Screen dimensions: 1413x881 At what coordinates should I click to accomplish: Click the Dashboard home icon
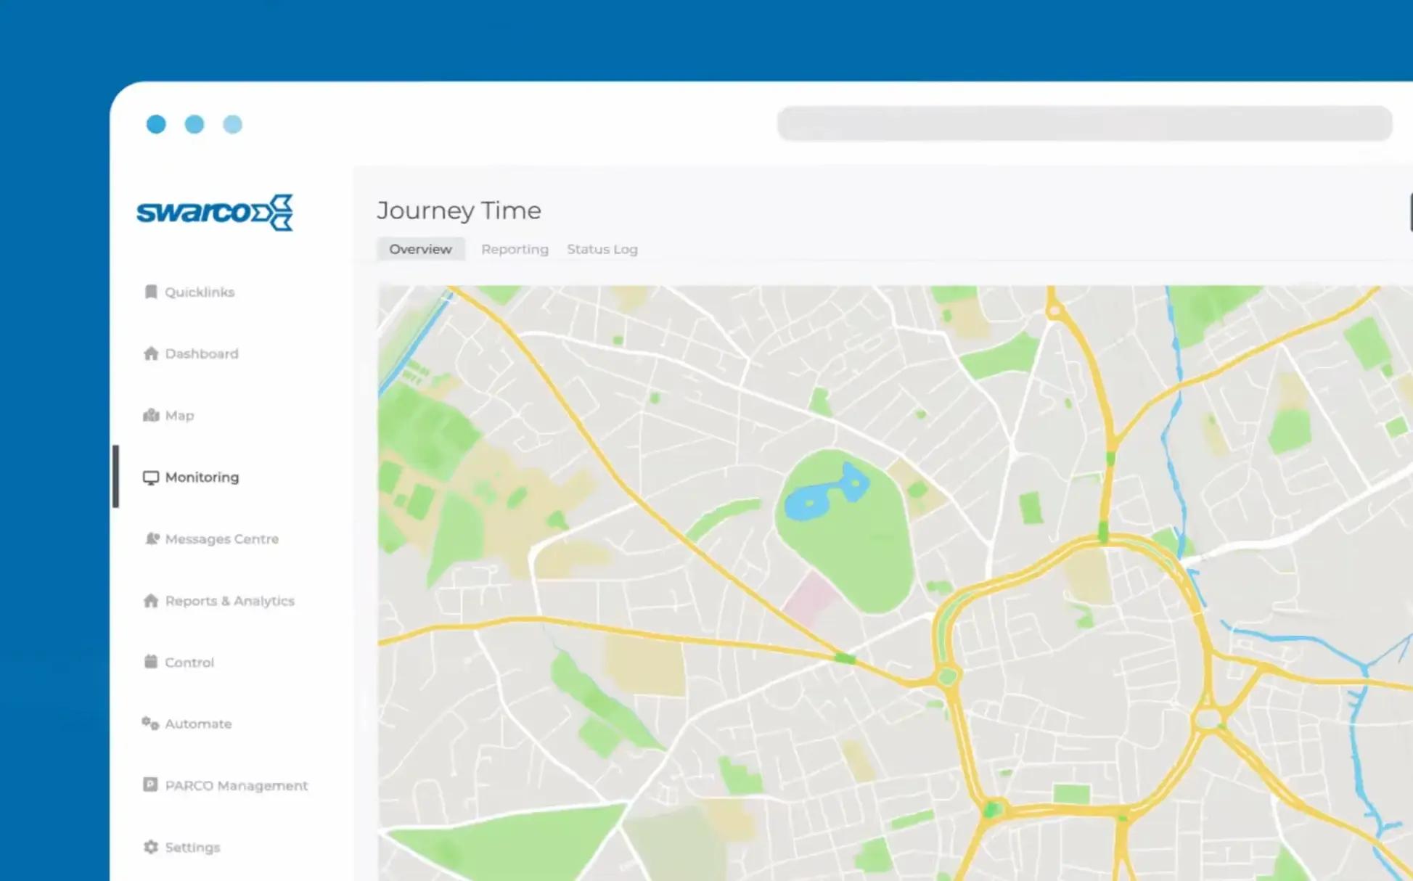[151, 353]
